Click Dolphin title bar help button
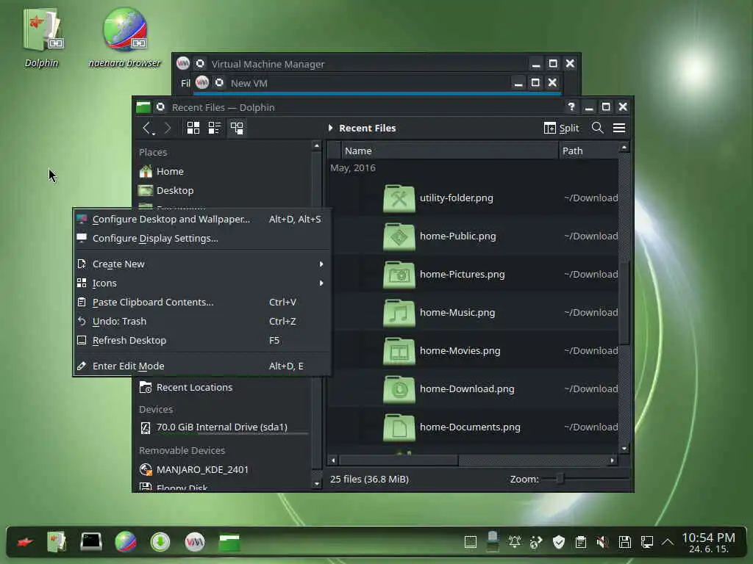753x564 pixels. [571, 106]
